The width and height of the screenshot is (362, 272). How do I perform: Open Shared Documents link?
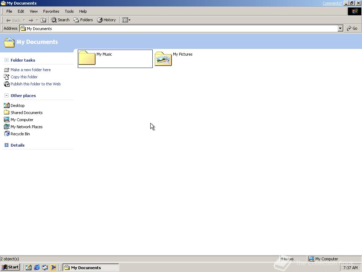pyautogui.click(x=27, y=113)
